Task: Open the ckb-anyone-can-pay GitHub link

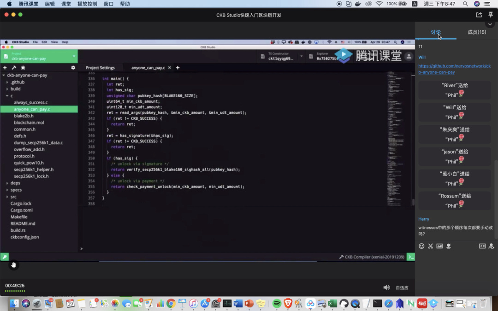Action: pos(454,69)
